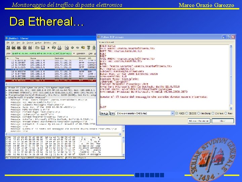Click the display filter input field
This screenshot has height=182, width=242.
pos(42,54)
